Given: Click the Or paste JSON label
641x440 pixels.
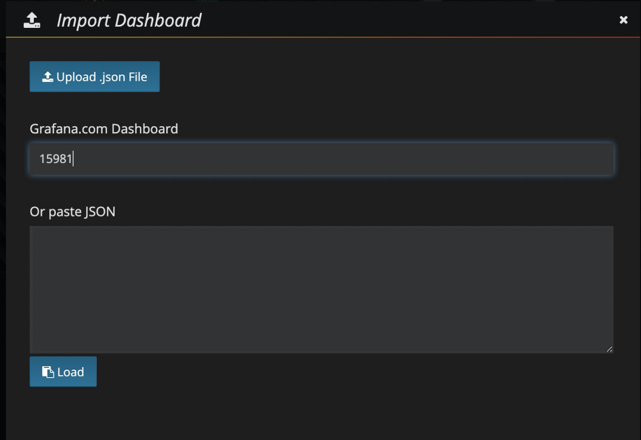Looking at the screenshot, I should tap(72, 212).
